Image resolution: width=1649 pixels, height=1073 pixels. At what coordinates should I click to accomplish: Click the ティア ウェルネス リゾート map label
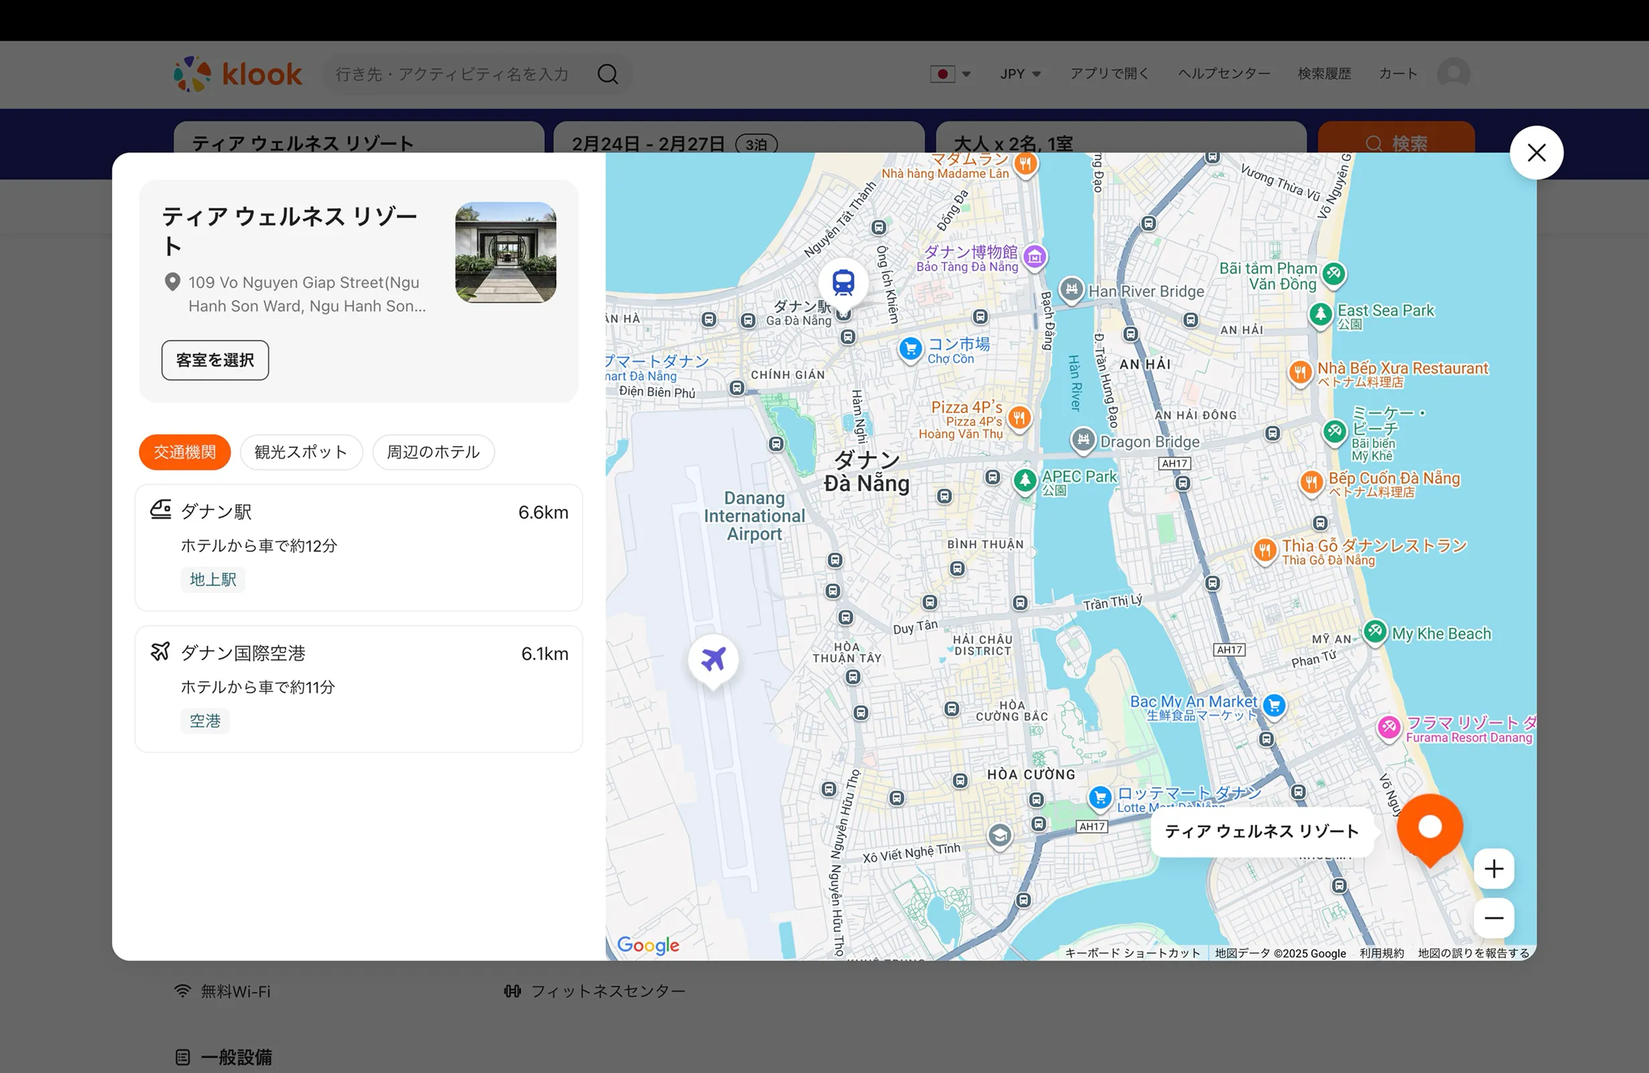(1262, 831)
